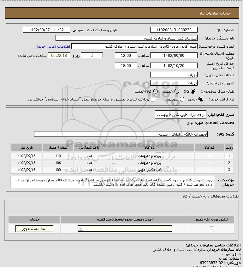Viewport: 243px width, 267px height.
Task: Click price validity date 1402/10/20
Action: (174, 65)
